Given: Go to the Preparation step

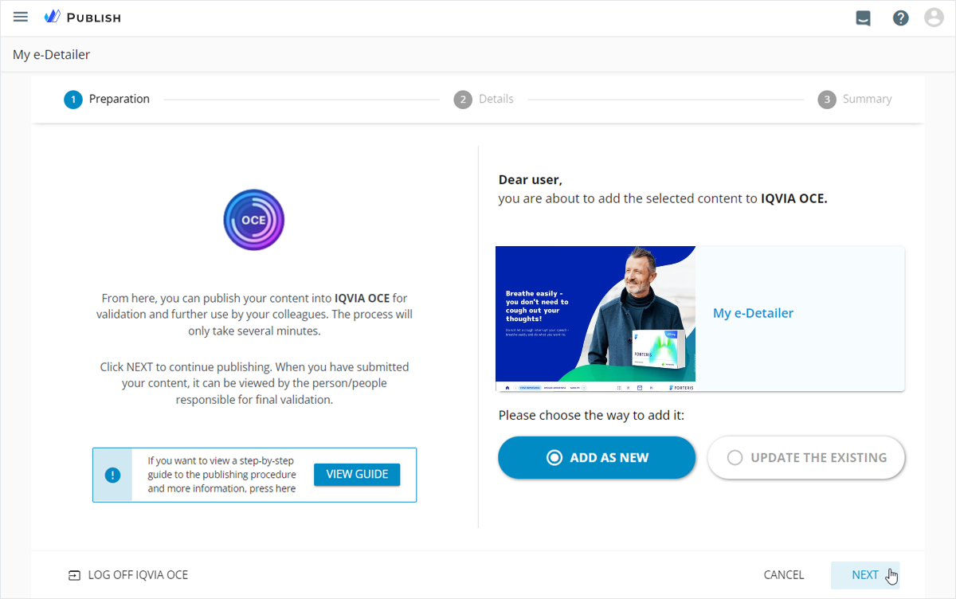Looking at the screenshot, I should [107, 100].
